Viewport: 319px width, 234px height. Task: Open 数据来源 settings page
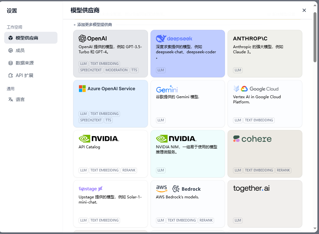pyautogui.click(x=31, y=63)
